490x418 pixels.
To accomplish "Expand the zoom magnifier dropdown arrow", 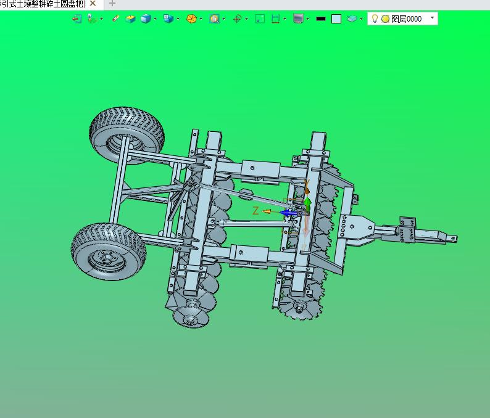I will click(224, 18).
